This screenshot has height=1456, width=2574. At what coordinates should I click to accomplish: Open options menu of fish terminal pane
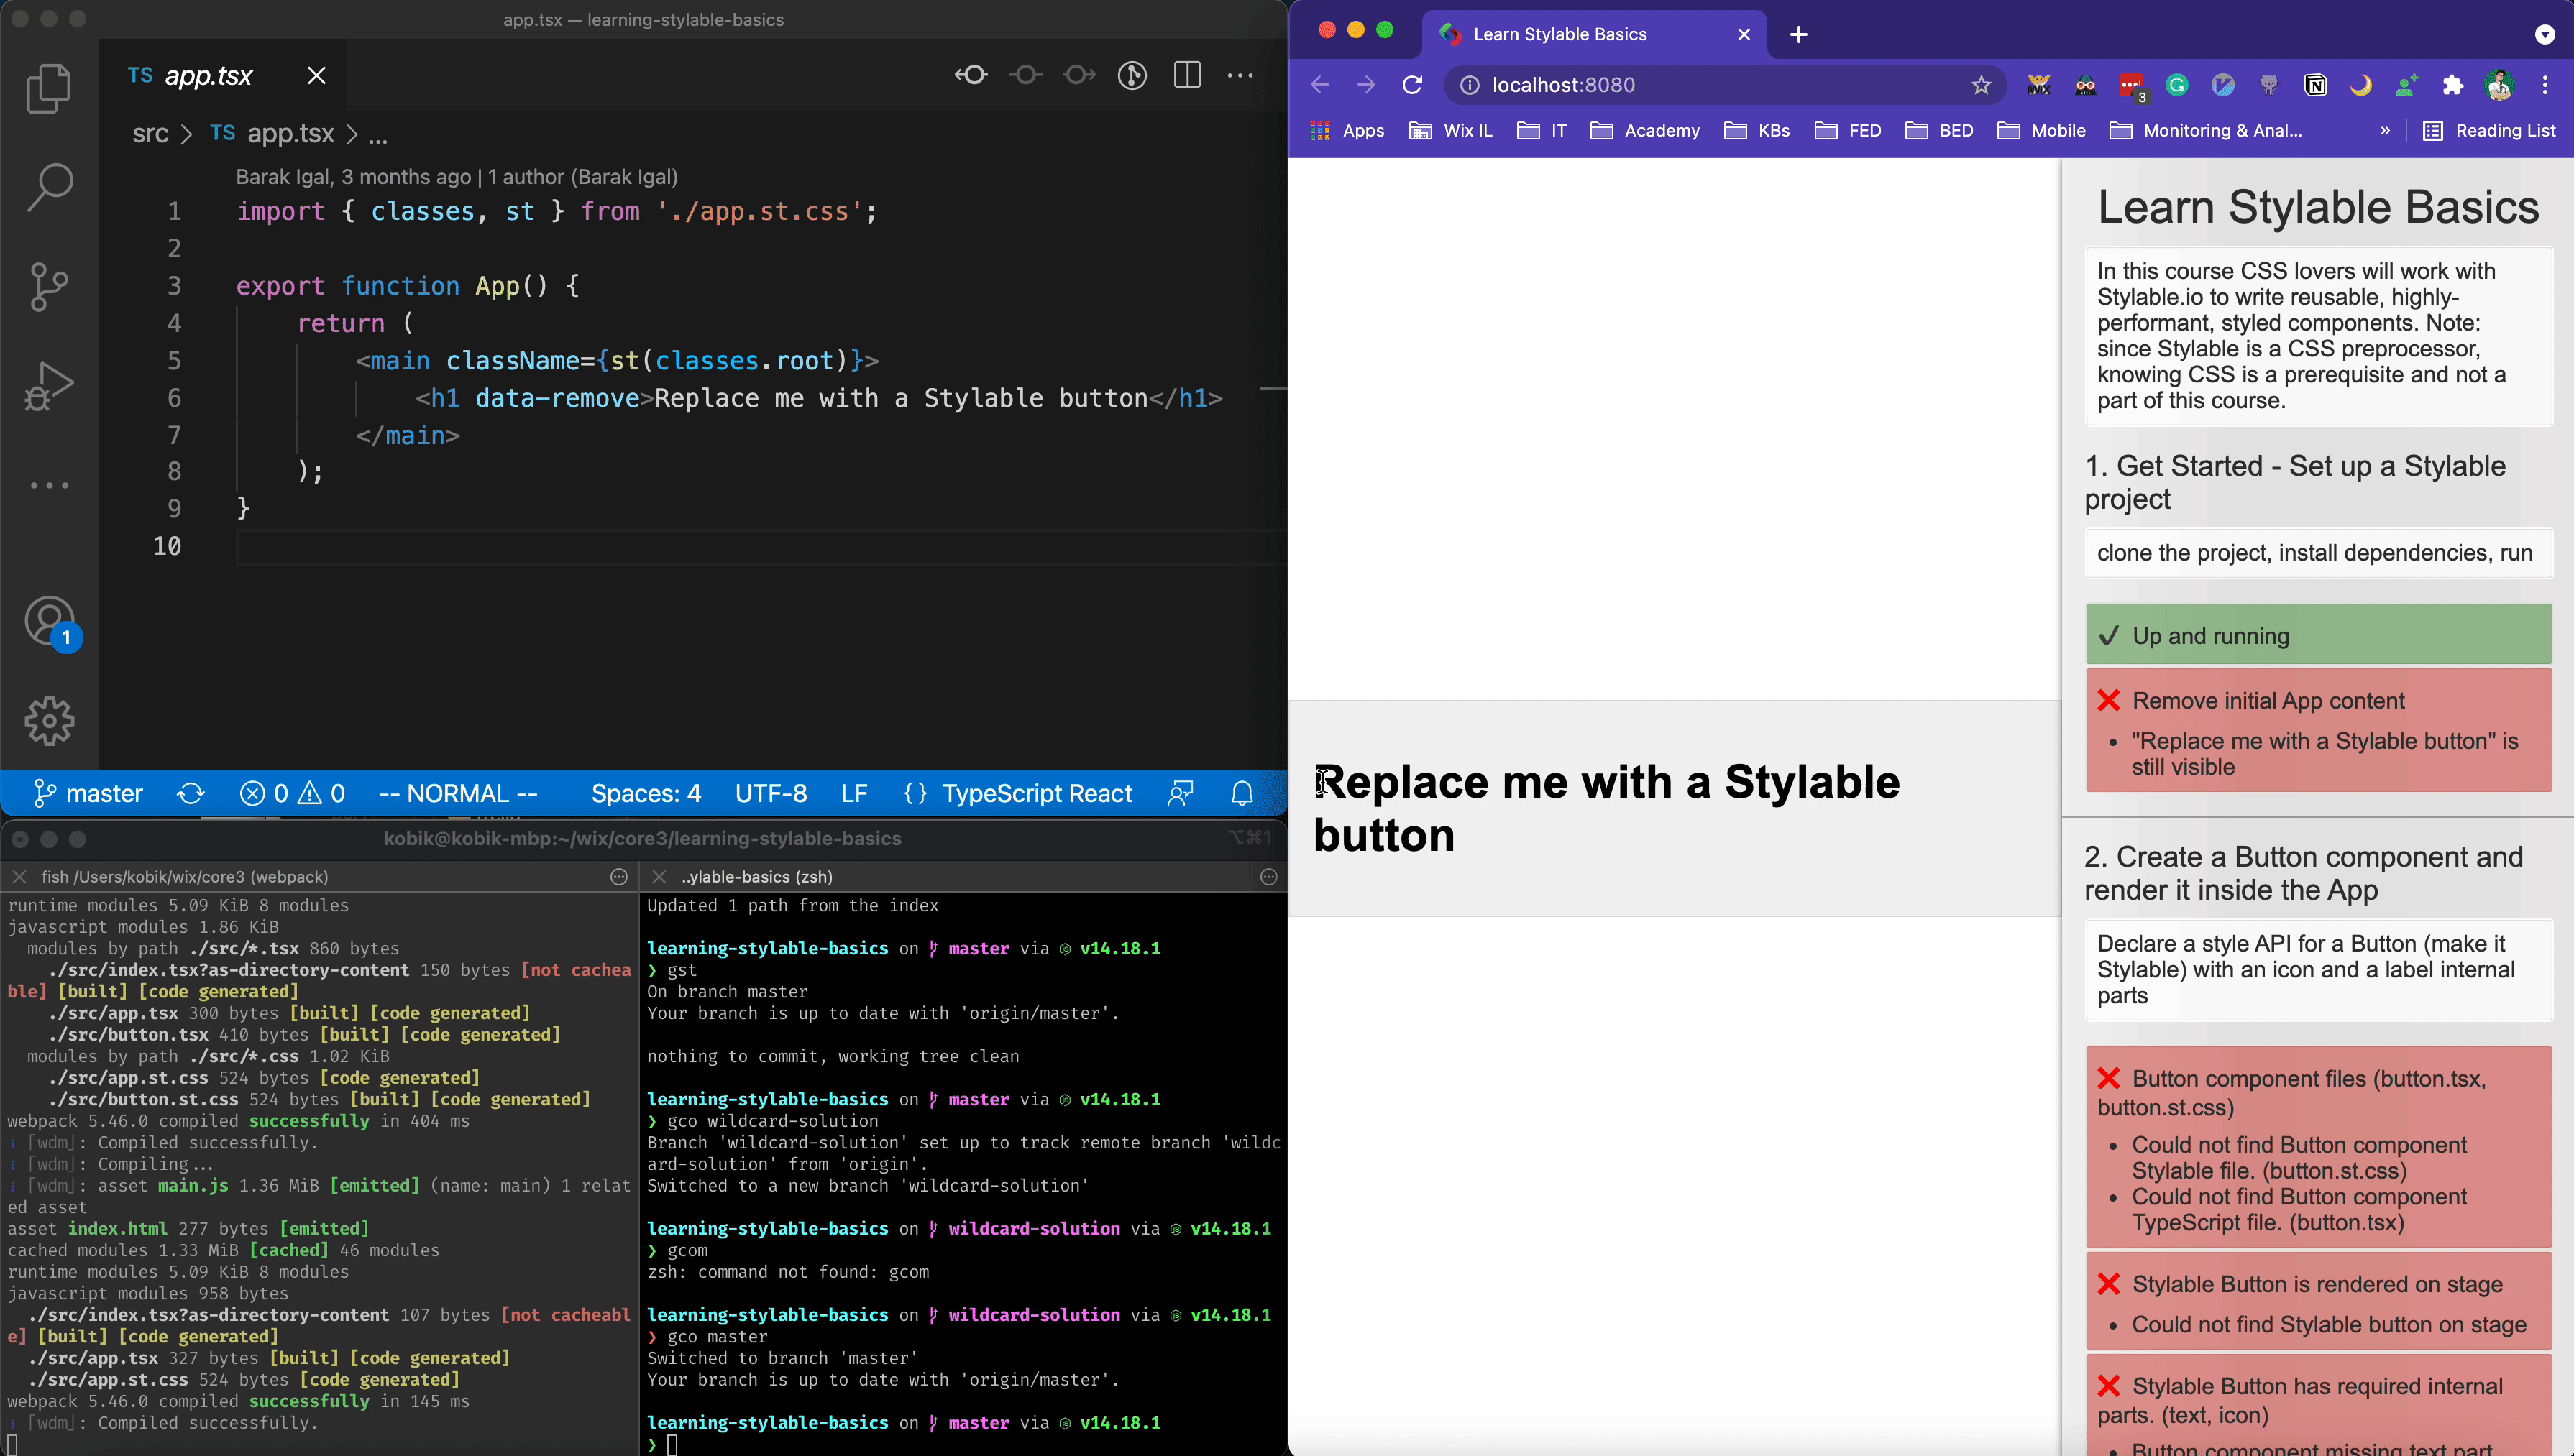619,877
